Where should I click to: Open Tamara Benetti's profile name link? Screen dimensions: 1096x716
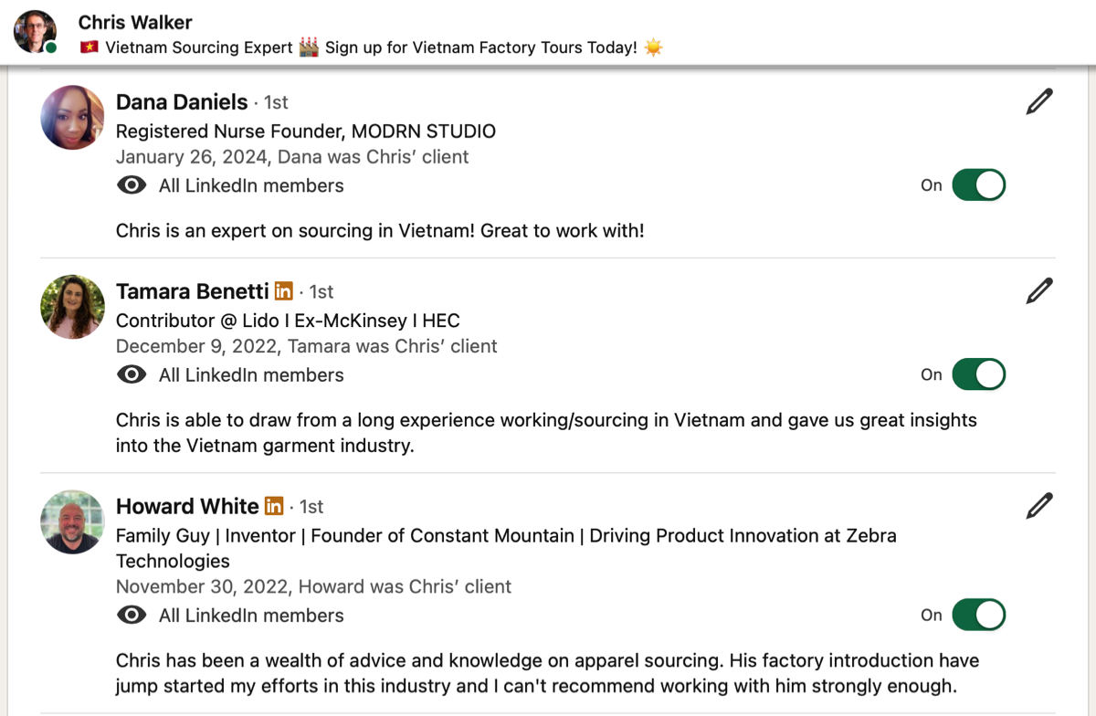pos(193,291)
